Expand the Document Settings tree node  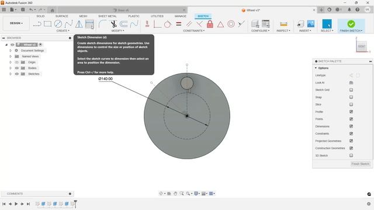pos(11,51)
